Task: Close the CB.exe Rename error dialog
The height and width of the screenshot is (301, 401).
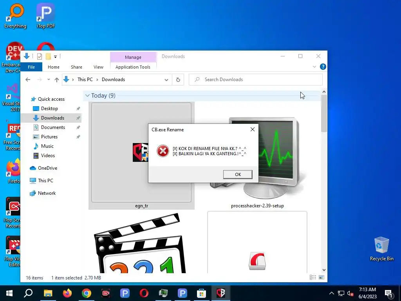Action: 253,129
